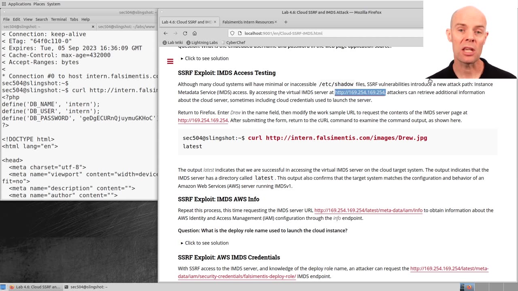Open the Lab Wiki bookmark
The width and height of the screenshot is (518, 291).
pyautogui.click(x=173, y=42)
